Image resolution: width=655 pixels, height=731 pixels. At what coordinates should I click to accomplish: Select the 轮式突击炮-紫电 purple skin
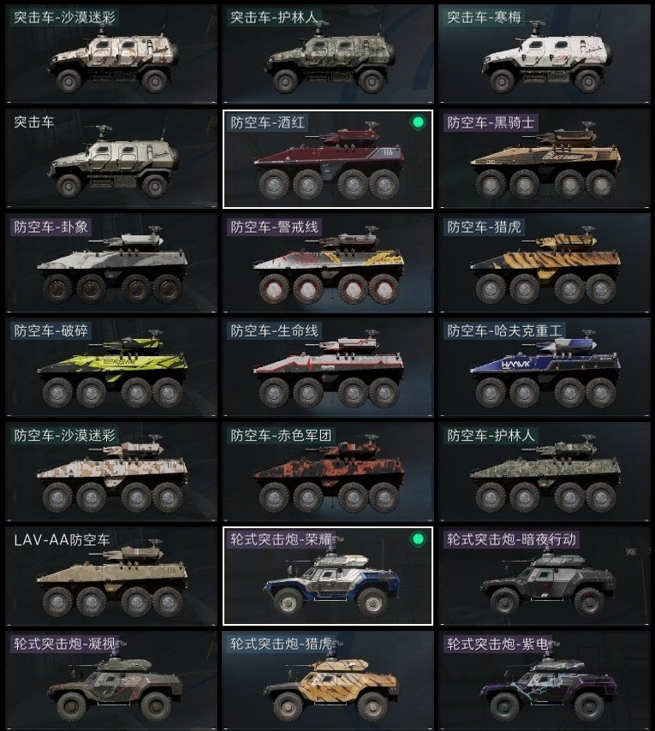point(544,680)
